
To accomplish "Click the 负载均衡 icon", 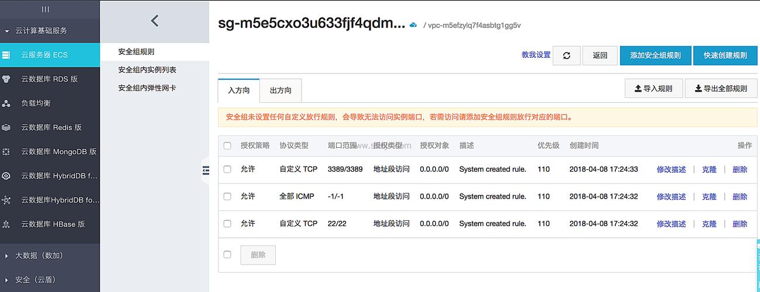I will pyautogui.click(x=6, y=103).
